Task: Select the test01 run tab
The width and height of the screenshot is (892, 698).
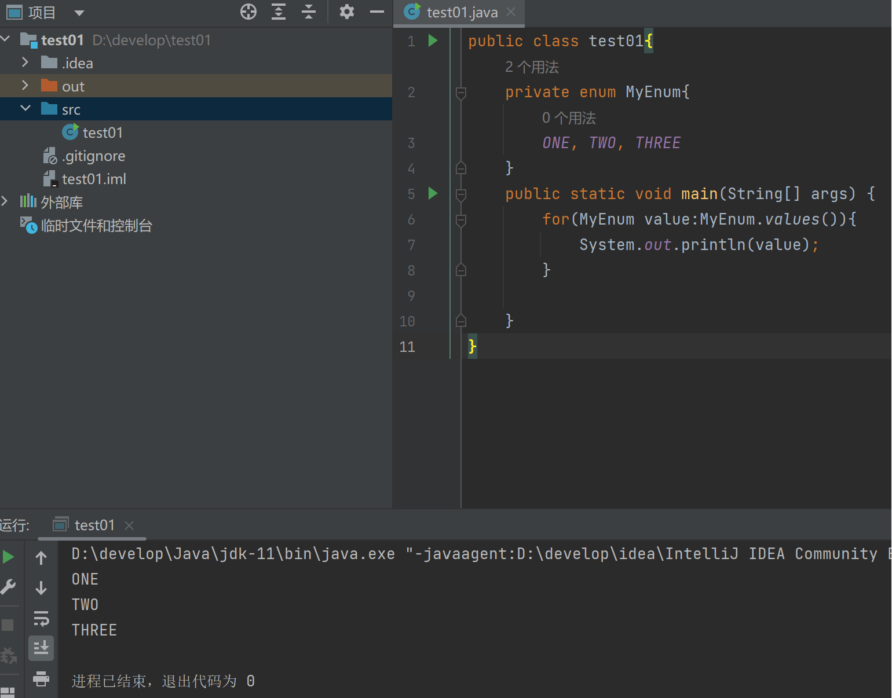Action: click(x=95, y=525)
